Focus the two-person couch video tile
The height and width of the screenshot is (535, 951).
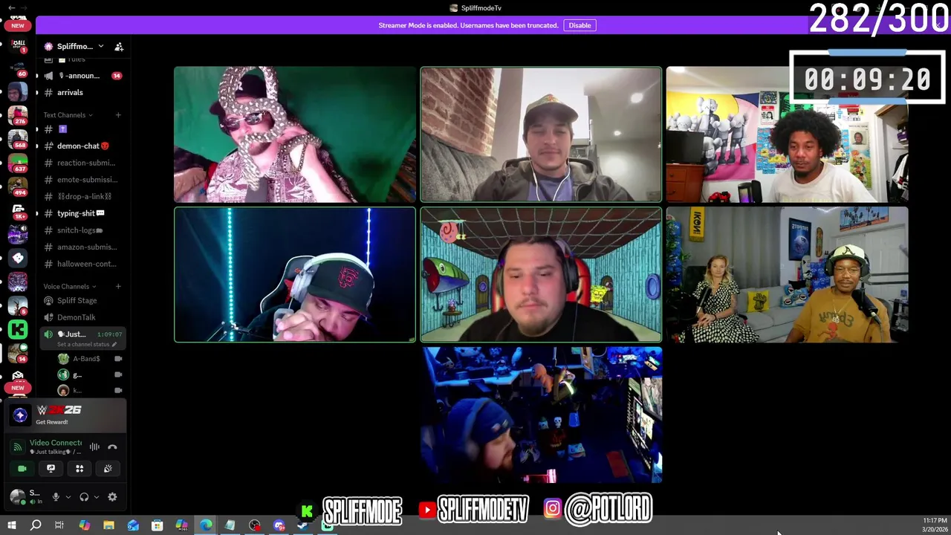click(787, 275)
